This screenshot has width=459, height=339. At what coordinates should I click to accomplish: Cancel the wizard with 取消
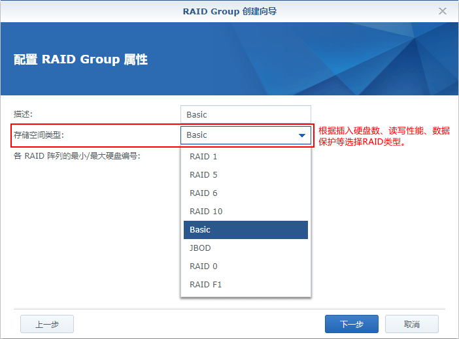411,324
